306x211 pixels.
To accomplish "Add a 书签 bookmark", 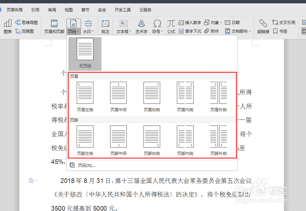I will [280, 31].
